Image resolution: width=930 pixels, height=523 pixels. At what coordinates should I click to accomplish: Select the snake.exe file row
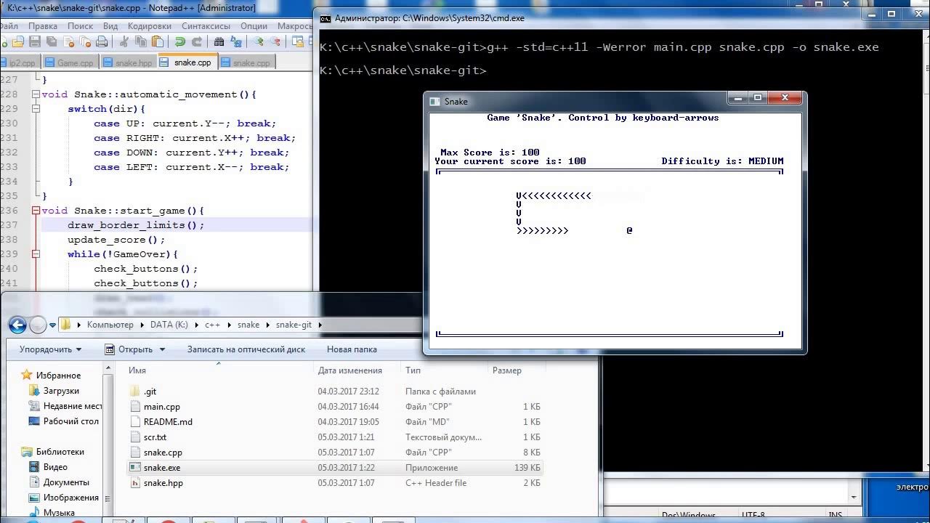coord(334,468)
